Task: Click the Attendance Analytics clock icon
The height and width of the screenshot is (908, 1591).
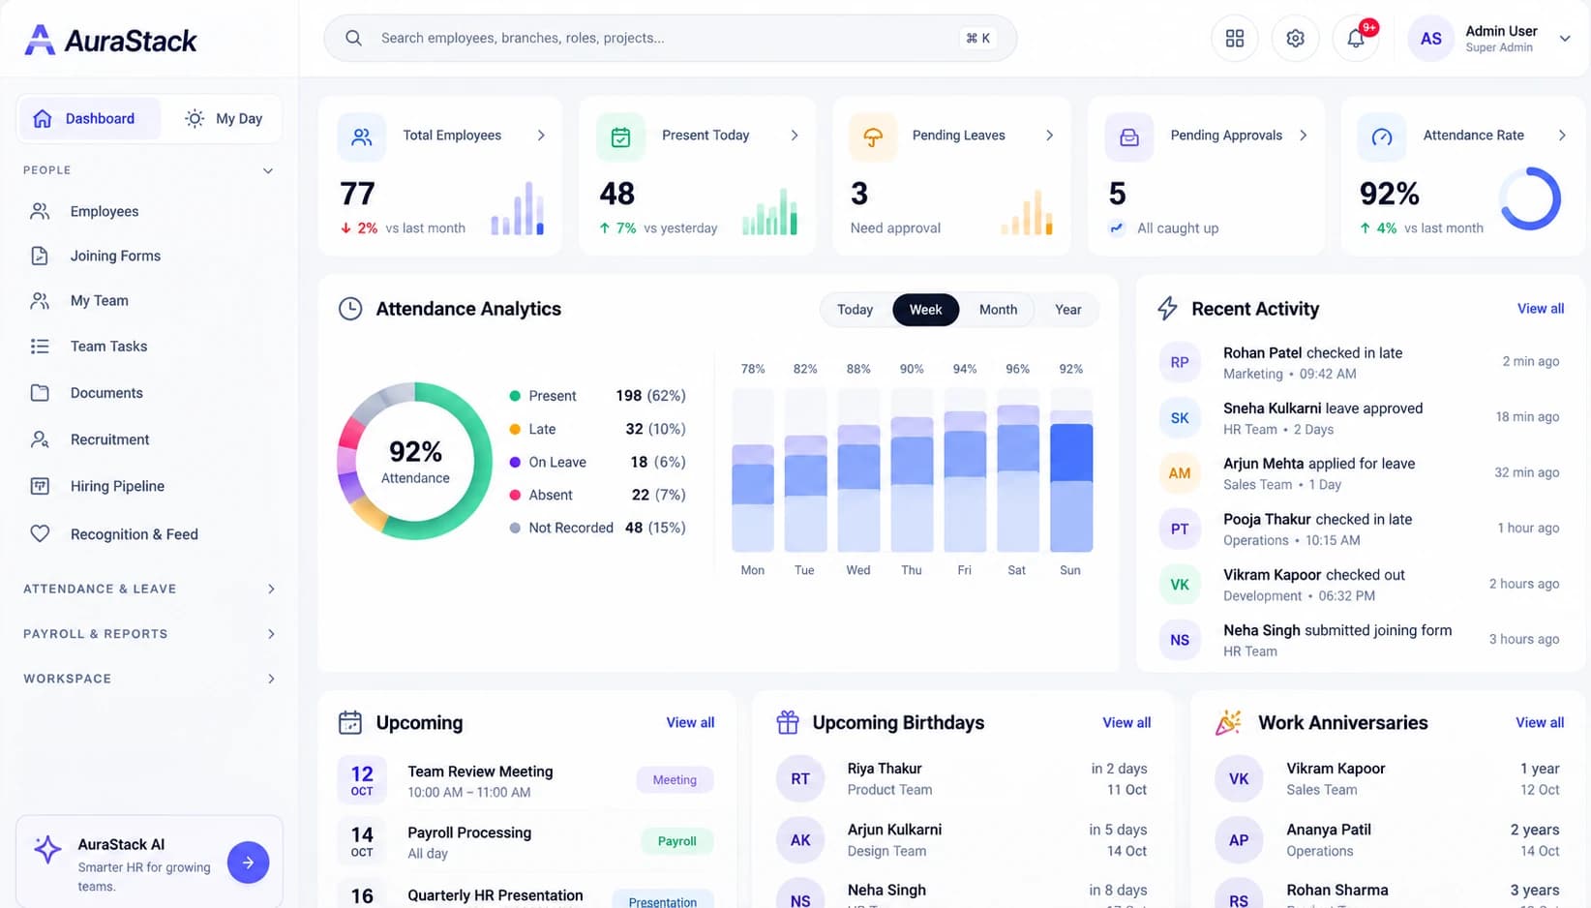Action: [350, 309]
